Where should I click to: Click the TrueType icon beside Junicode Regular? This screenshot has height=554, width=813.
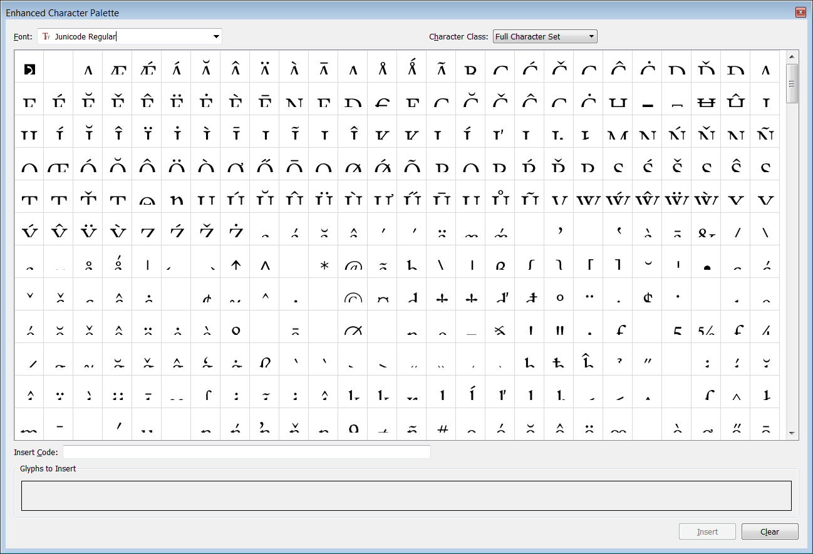[x=46, y=36]
